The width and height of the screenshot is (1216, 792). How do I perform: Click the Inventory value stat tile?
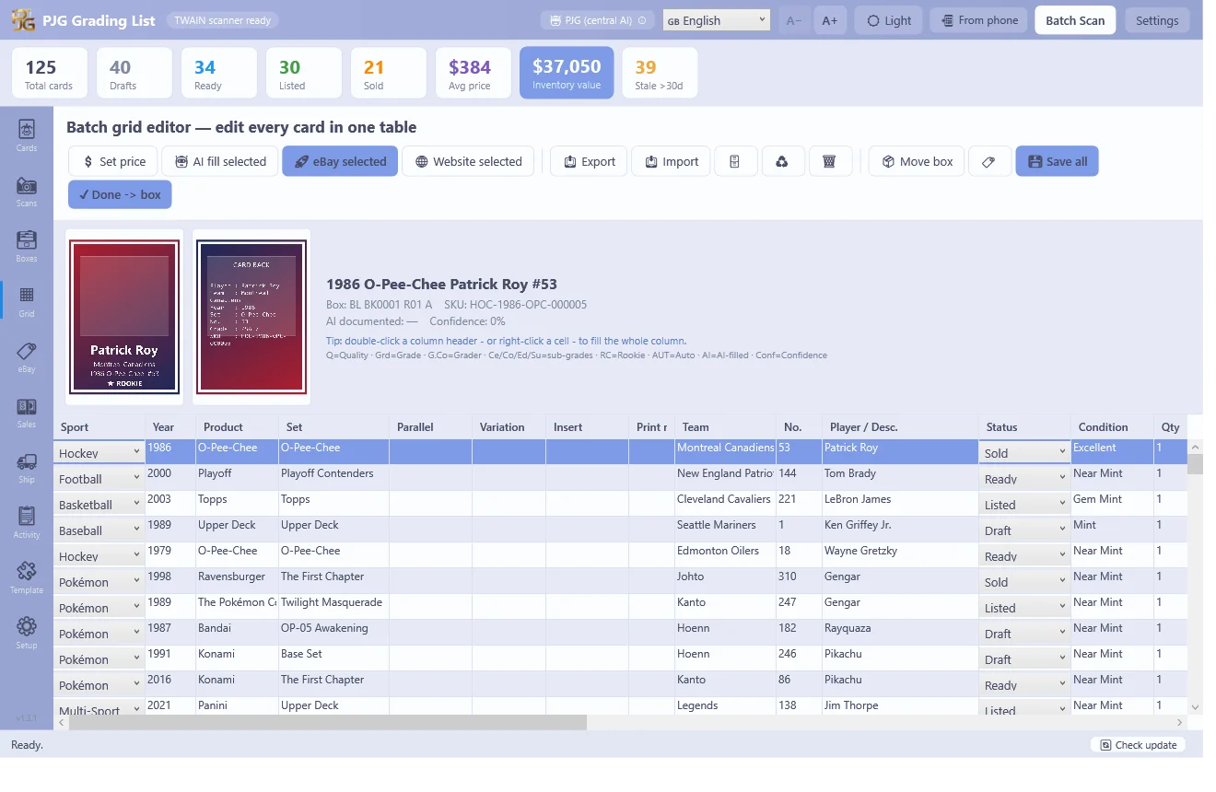[567, 73]
